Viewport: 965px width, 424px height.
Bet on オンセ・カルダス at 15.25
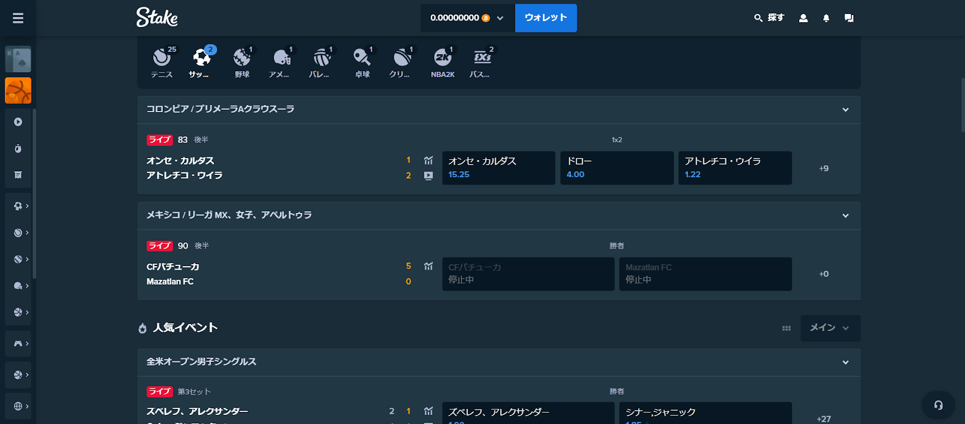pos(499,168)
